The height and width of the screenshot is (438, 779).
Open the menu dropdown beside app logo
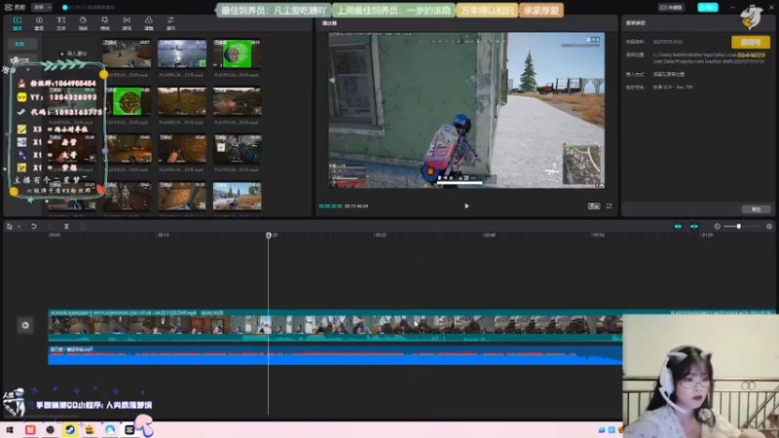click(x=42, y=7)
